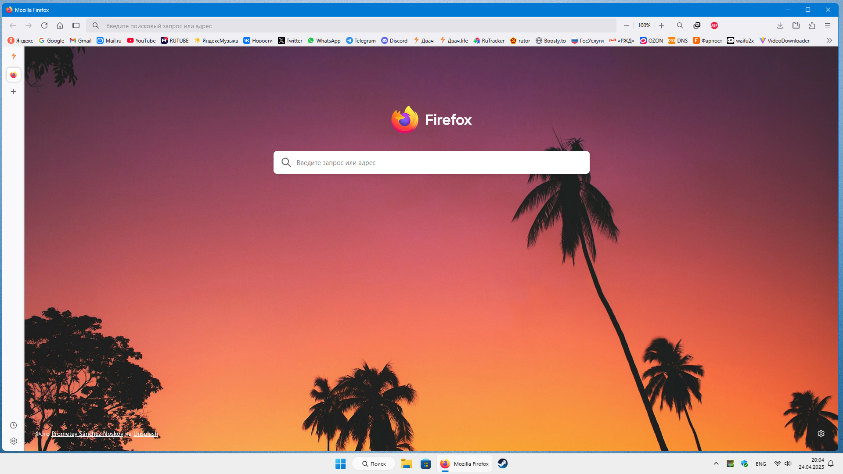Open the Adblock Plus extension
This screenshot has width=843, height=474.
[x=714, y=25]
